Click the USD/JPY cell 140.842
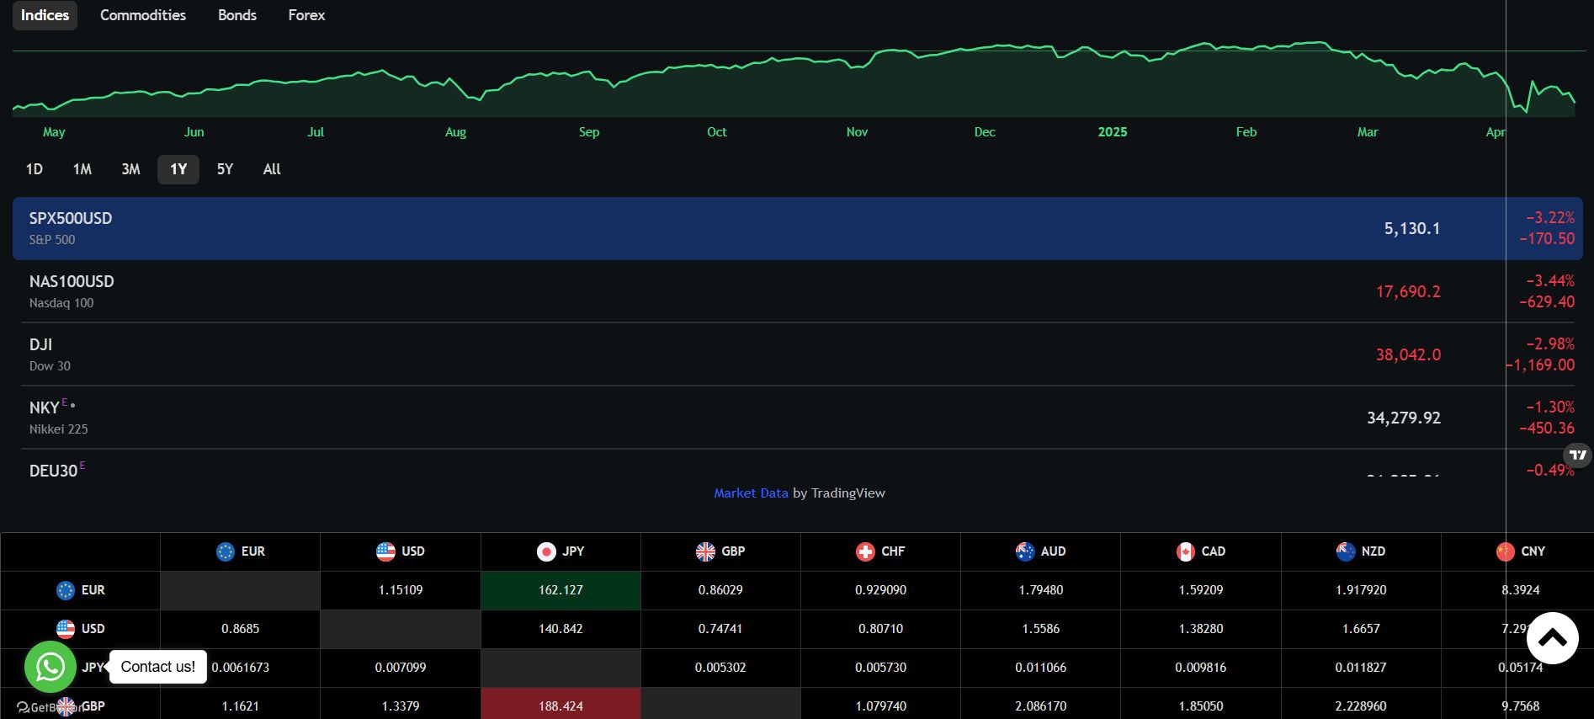This screenshot has width=1594, height=719. click(x=561, y=629)
